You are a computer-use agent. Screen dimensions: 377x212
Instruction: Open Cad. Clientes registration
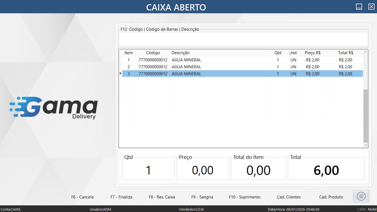pos(289,197)
